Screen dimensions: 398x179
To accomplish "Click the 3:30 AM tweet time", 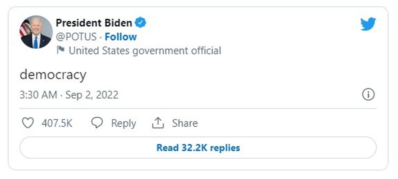I will coord(38,95).
